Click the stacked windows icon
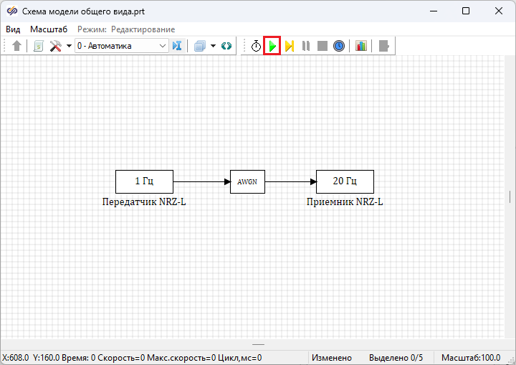 pos(200,46)
